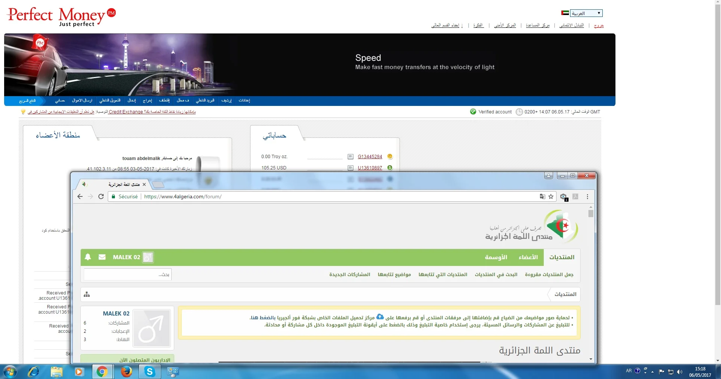The width and height of the screenshot is (721, 379).
Task: Click the translate page icon in address bar
Action: tap(542, 196)
